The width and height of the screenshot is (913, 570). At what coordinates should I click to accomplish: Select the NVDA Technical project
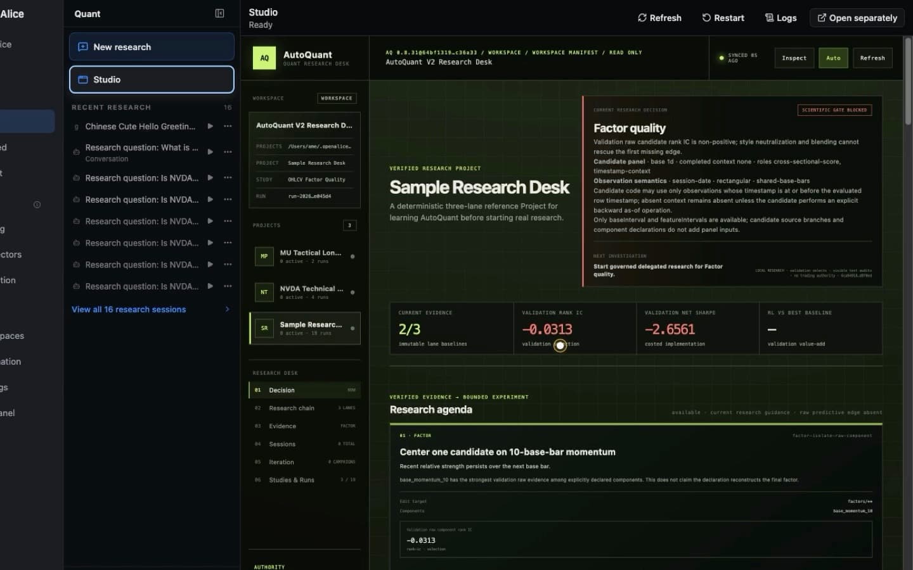click(x=304, y=292)
